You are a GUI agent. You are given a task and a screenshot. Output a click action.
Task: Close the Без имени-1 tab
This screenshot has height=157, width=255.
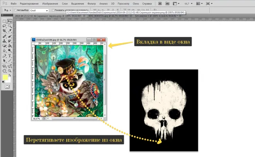180,16
